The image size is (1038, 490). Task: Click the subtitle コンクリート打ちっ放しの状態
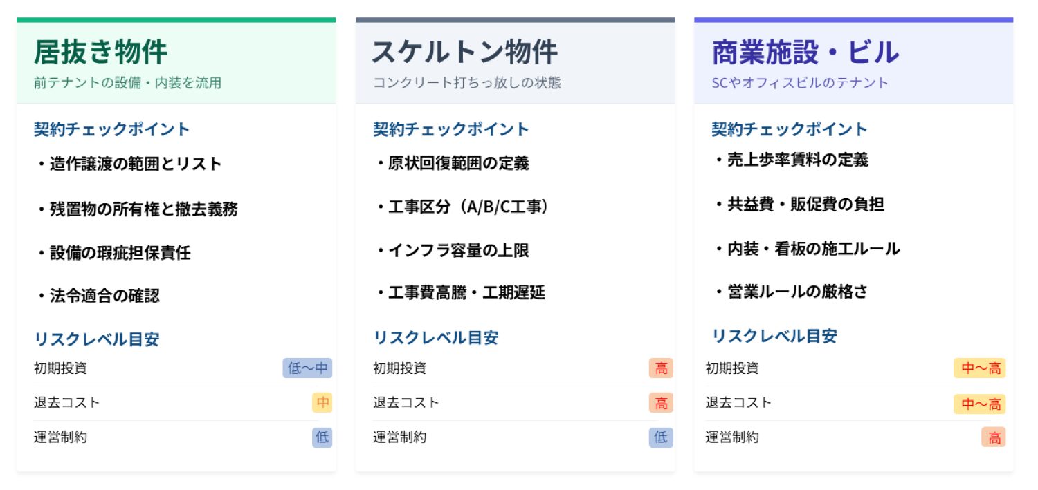pos(467,83)
